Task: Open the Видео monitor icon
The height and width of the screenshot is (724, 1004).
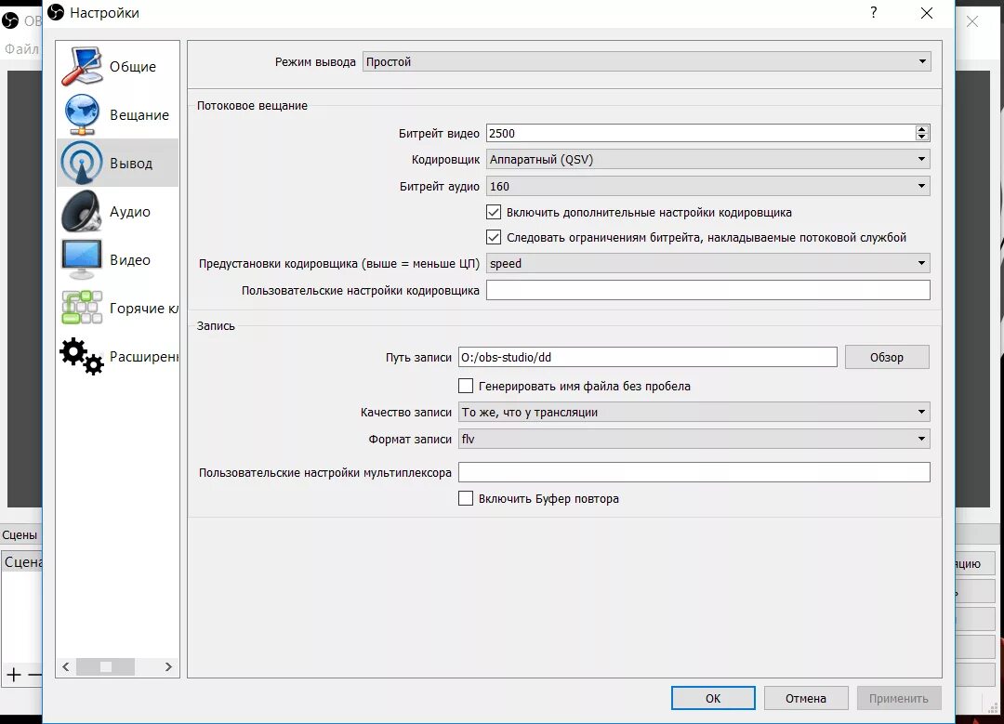Action: pos(82,259)
